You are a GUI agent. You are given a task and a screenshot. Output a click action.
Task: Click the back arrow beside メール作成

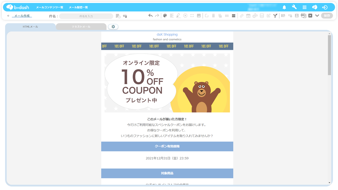pyautogui.click(x=8, y=16)
